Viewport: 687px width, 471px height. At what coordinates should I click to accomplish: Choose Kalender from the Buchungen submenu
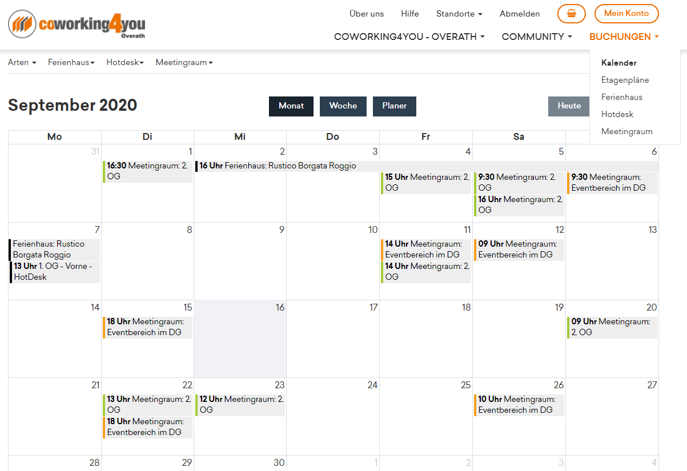coord(618,63)
